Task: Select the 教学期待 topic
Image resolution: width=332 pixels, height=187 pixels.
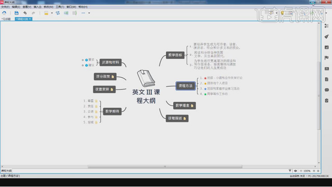Action: coord(112,111)
